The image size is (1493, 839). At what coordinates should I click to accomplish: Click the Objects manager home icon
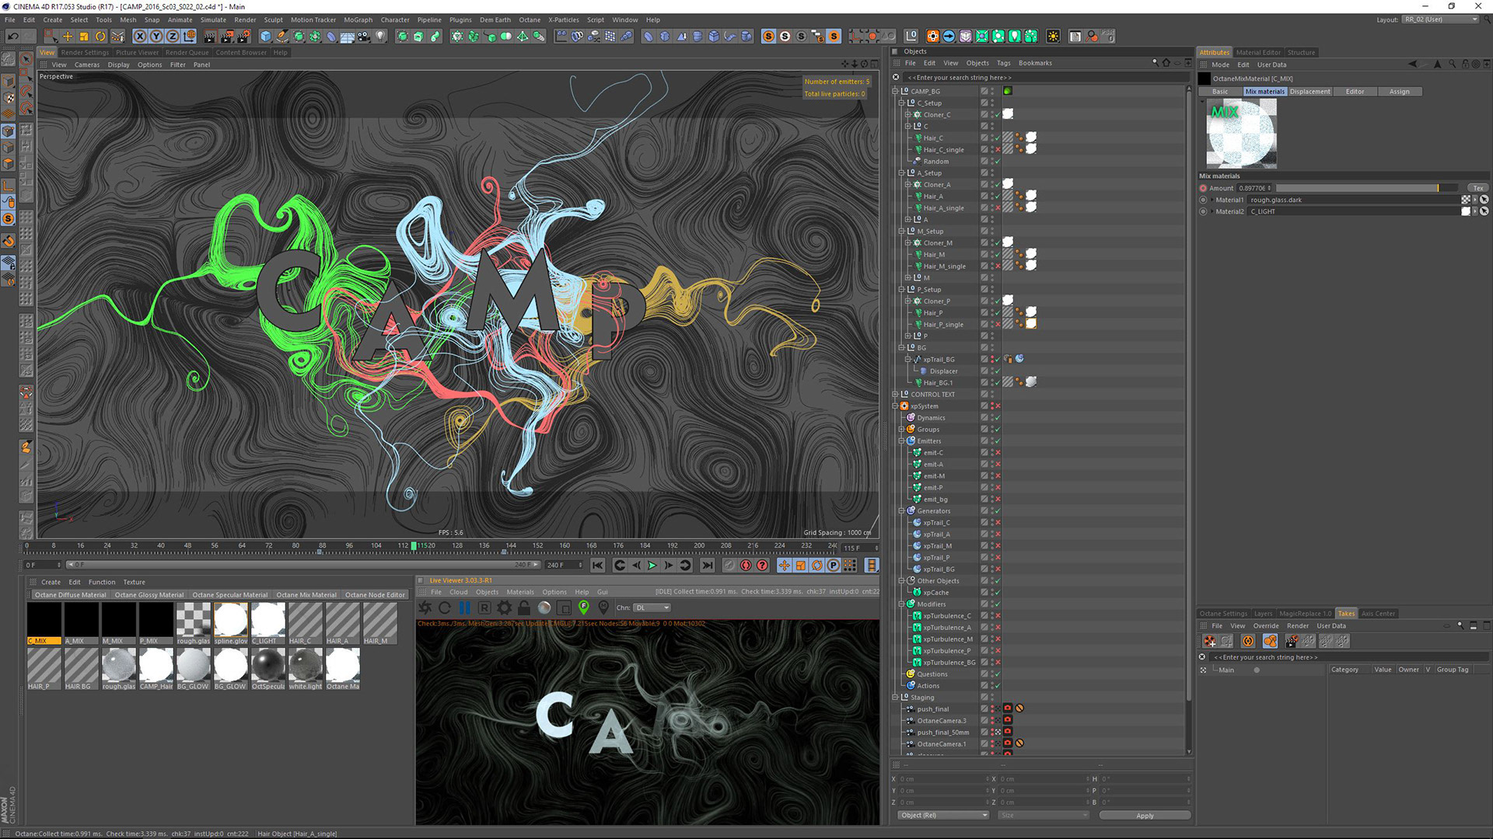pyautogui.click(x=1166, y=63)
